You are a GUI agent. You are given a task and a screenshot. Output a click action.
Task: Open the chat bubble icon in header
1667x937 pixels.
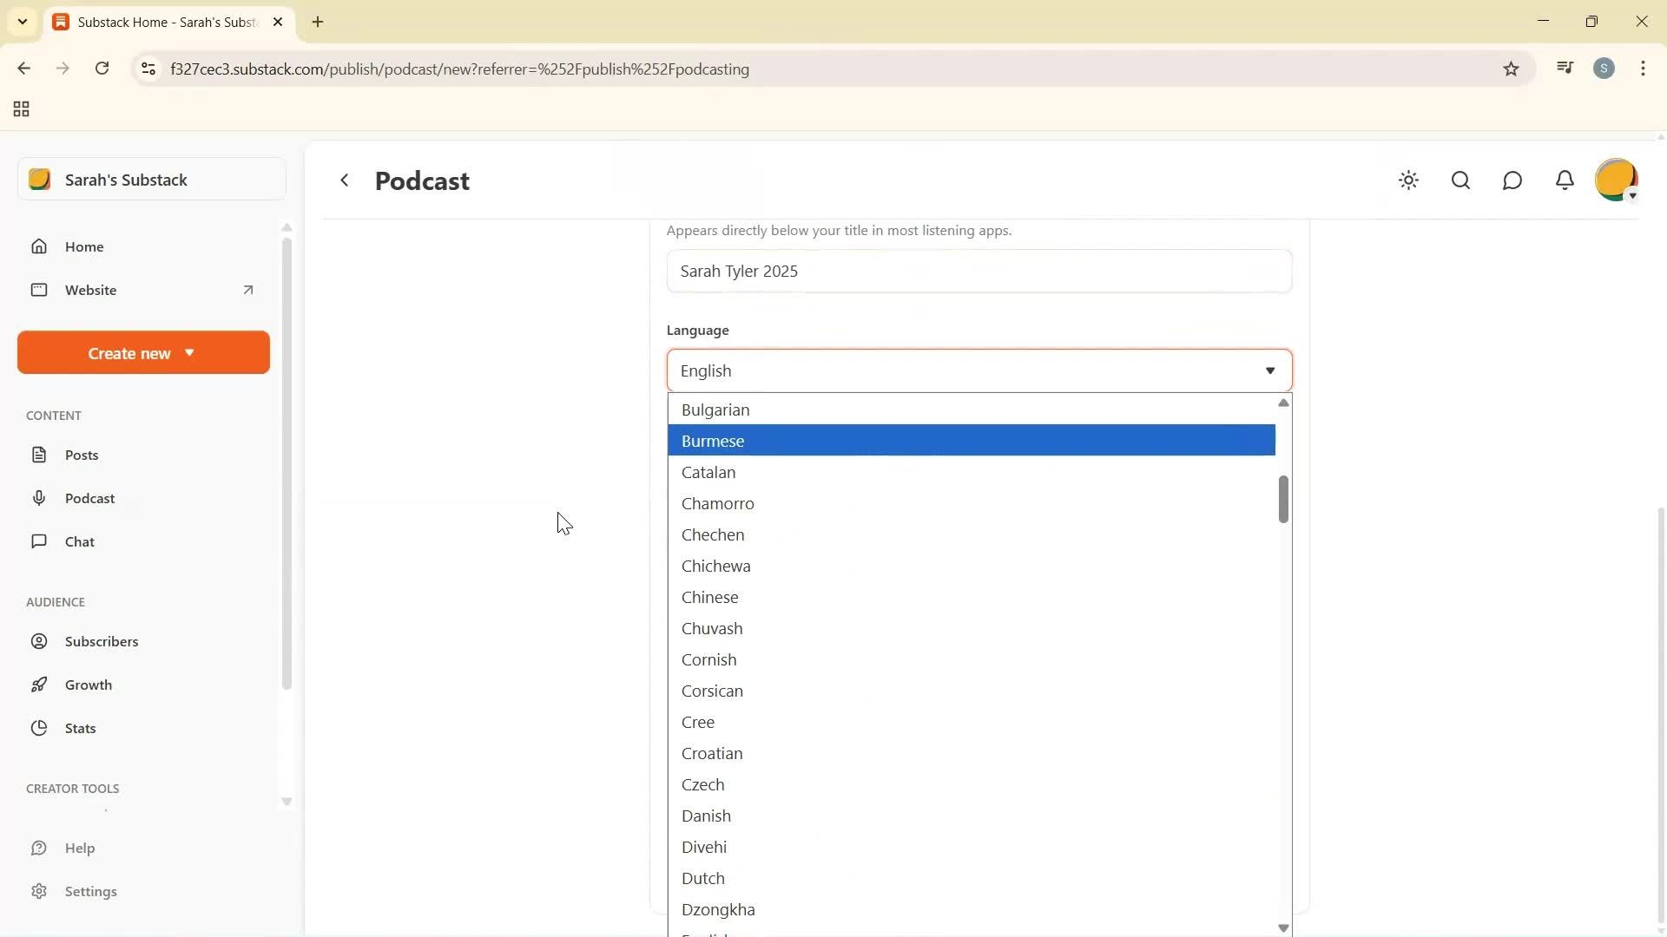point(1512,180)
